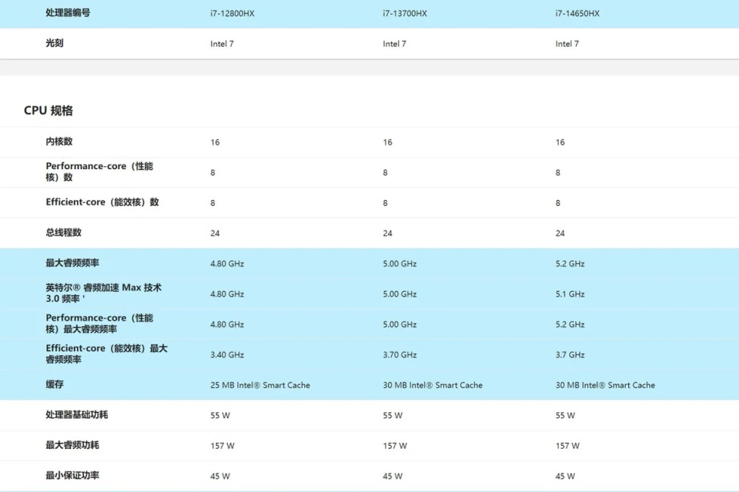Click the Performance-core（性能核）数 row label
Image resolution: width=739 pixels, height=492 pixels.
pos(99,171)
